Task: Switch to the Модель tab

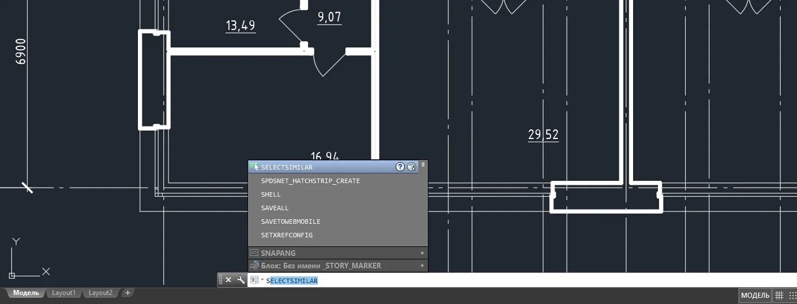Action: coord(26,293)
